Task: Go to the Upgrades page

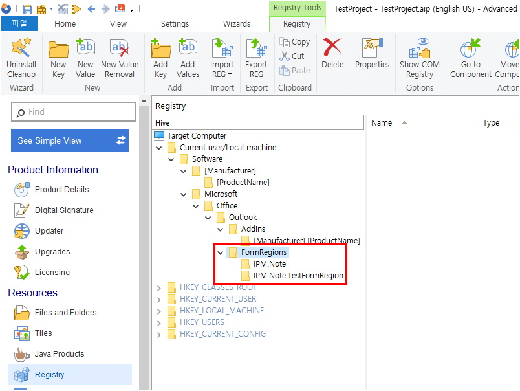Action: (52, 252)
